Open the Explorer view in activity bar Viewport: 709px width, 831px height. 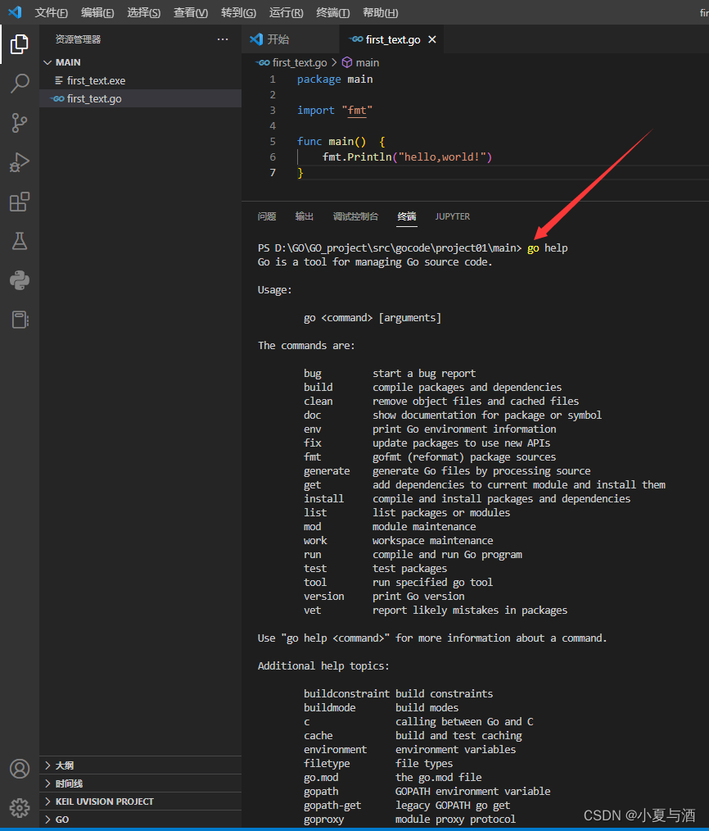pos(20,44)
